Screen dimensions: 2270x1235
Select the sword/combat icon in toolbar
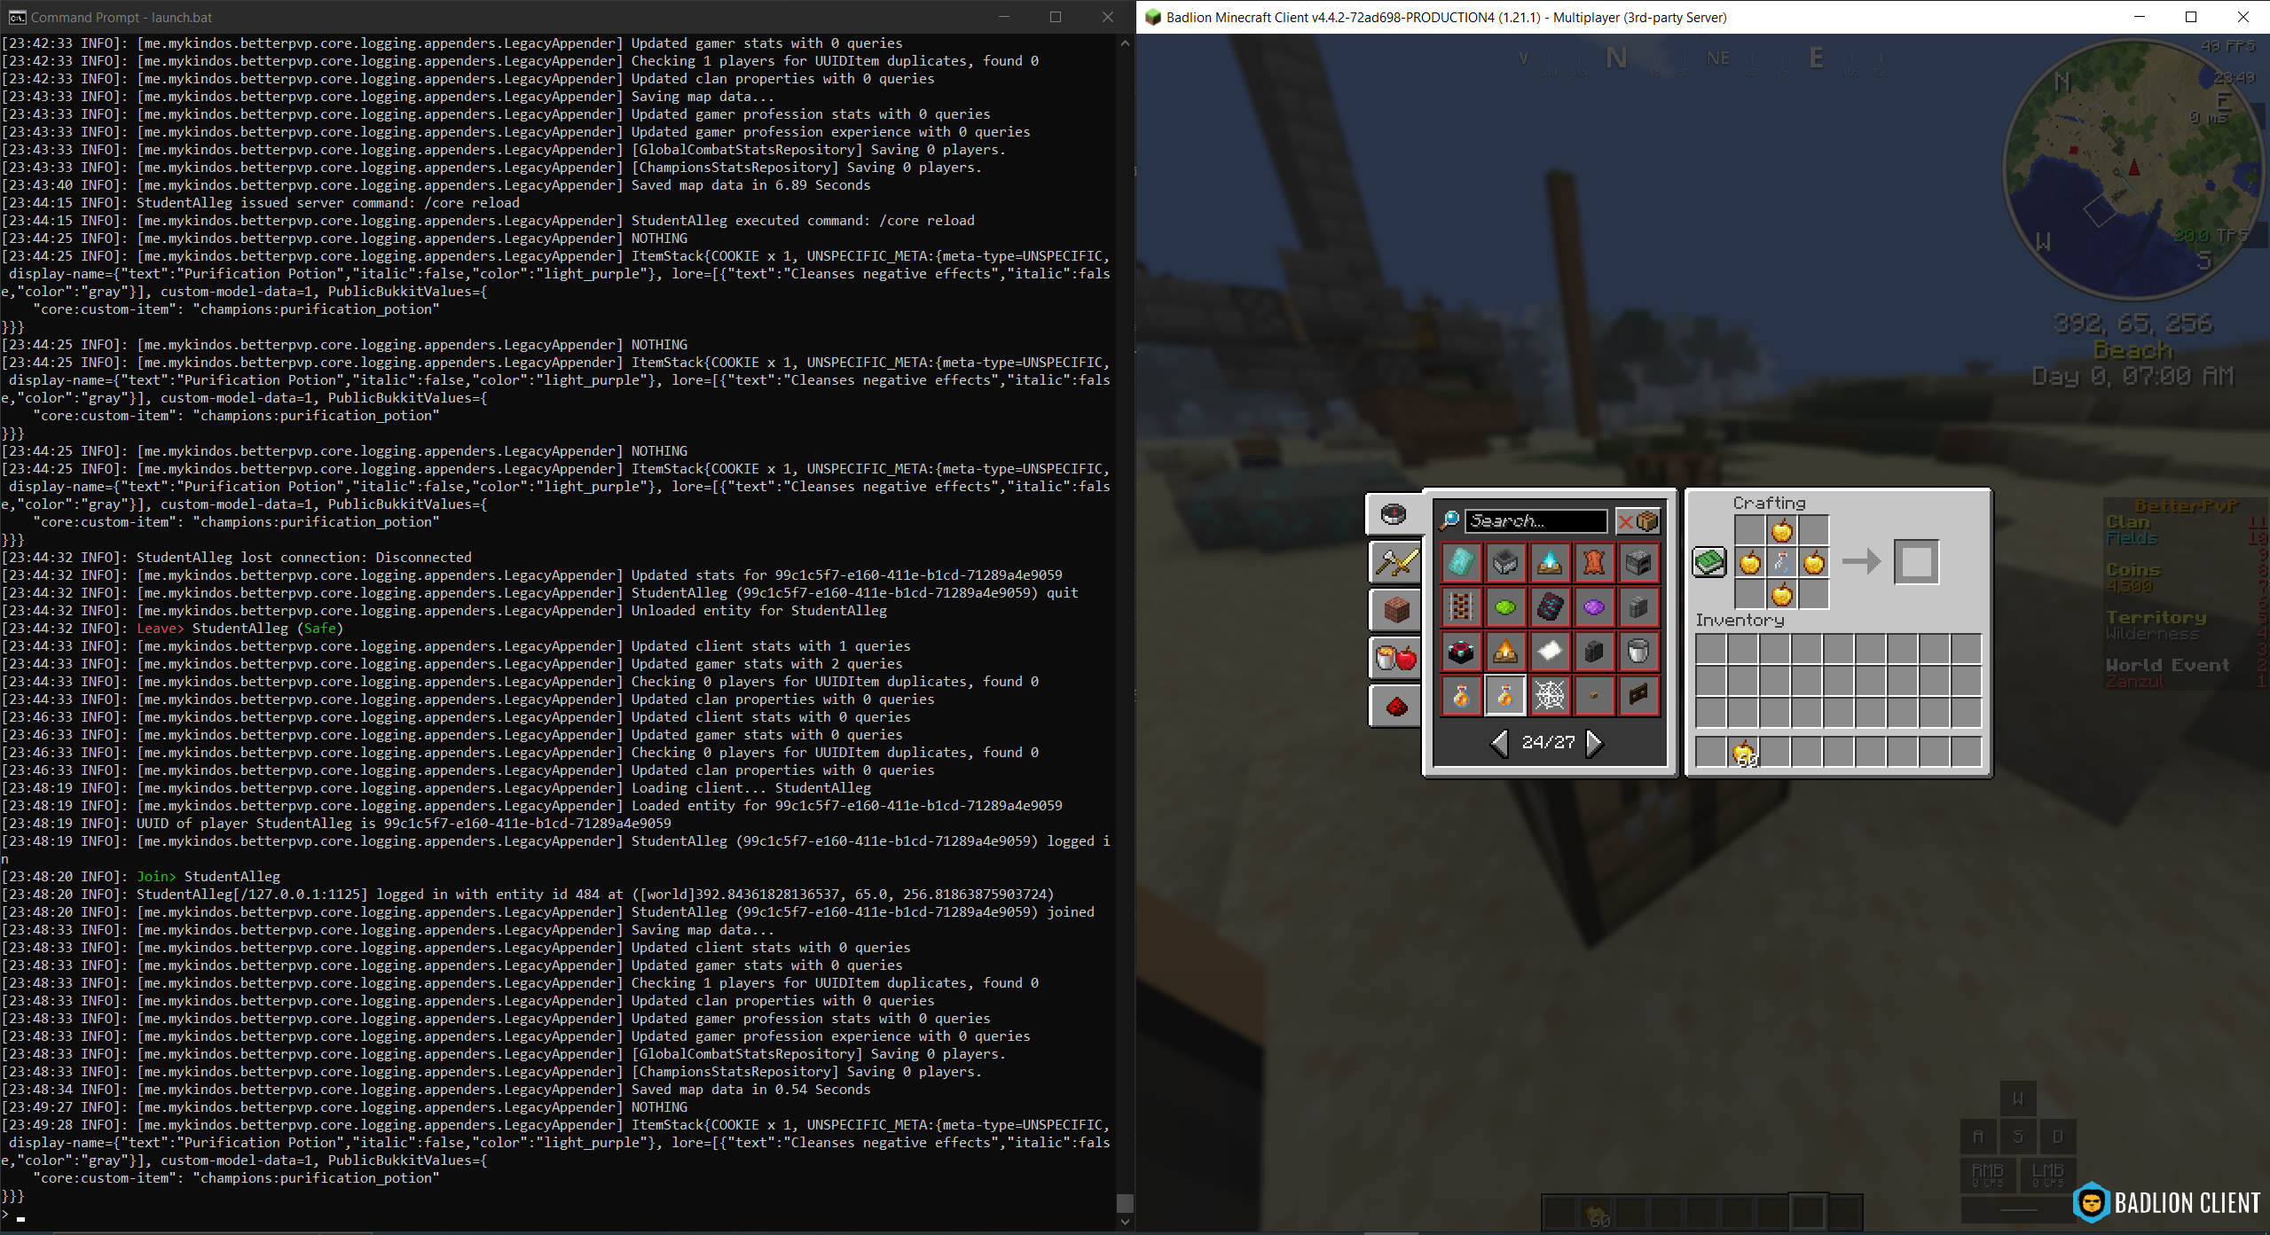(1392, 563)
